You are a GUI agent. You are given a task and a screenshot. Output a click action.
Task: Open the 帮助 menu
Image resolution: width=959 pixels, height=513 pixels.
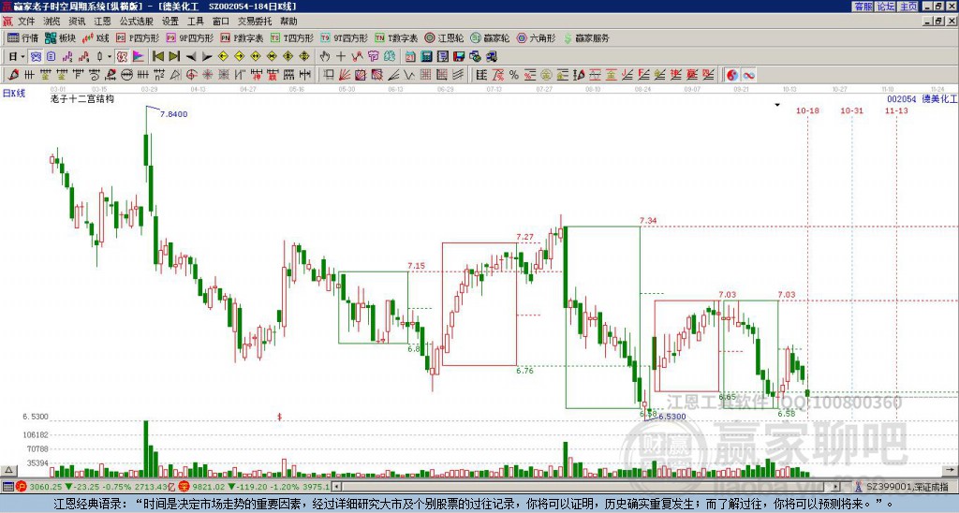coord(288,22)
